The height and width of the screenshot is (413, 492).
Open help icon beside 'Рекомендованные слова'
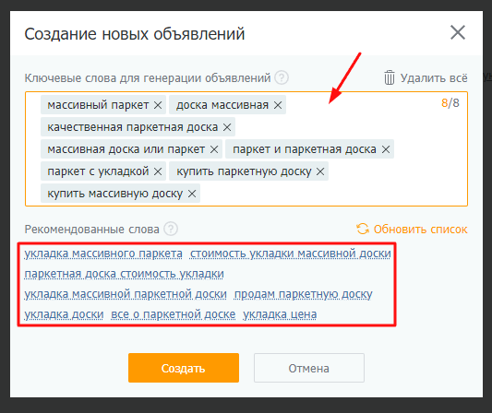click(171, 229)
